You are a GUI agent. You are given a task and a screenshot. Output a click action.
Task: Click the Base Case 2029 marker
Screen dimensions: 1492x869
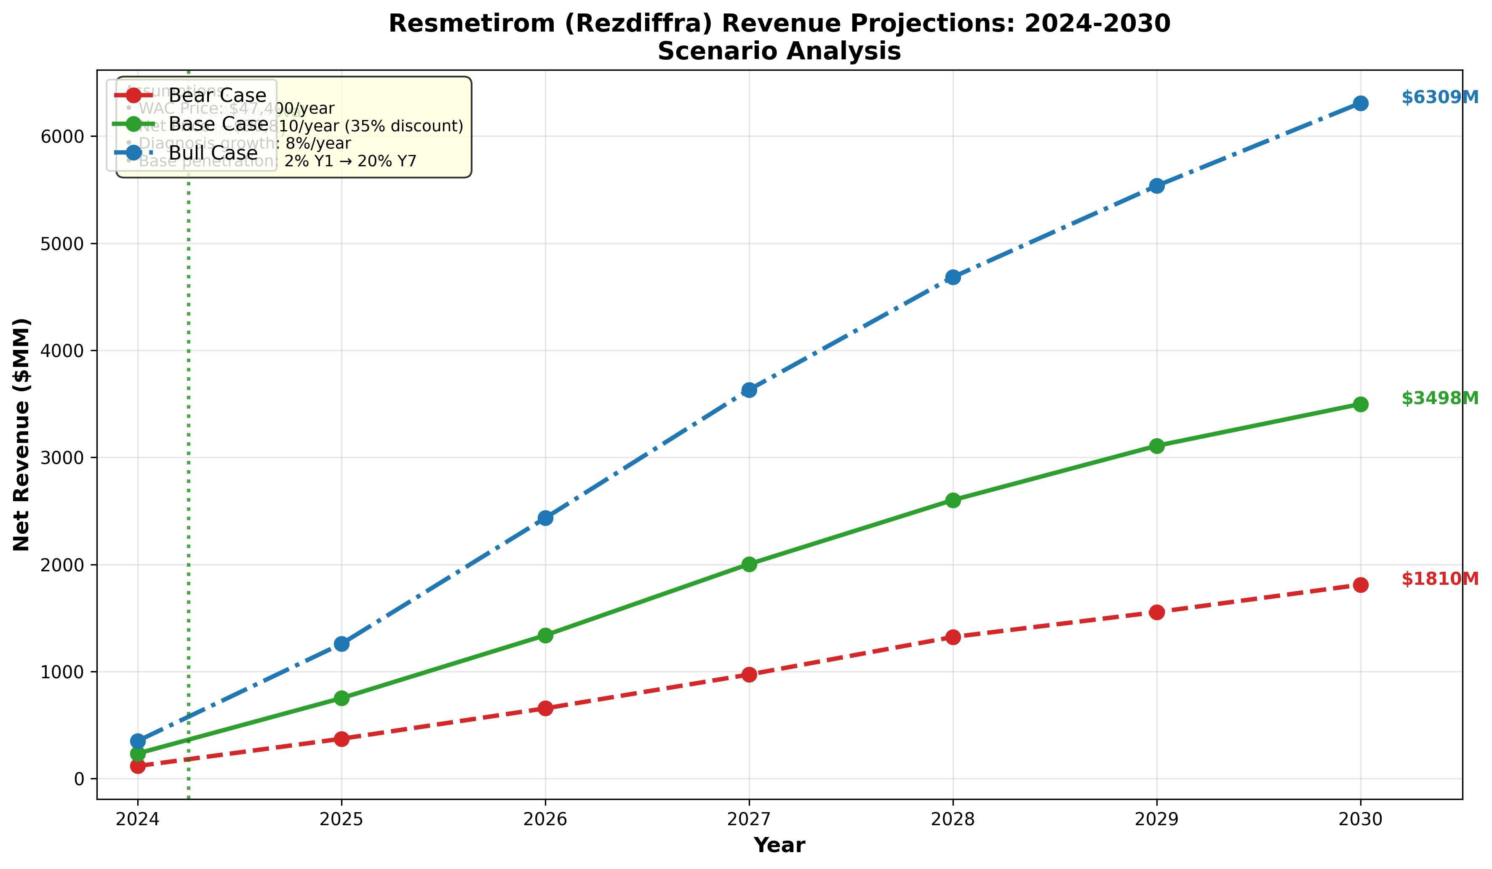1157,446
